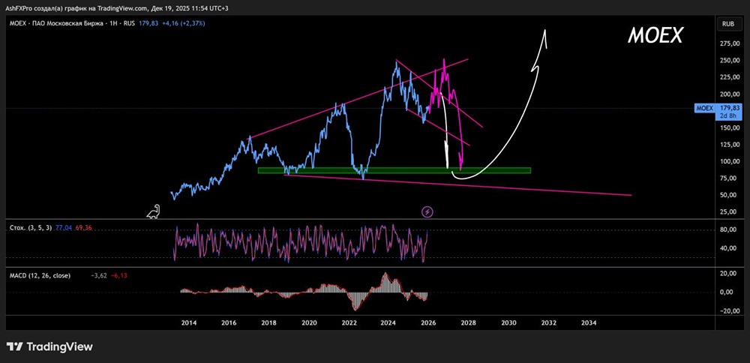Click the 2028 time axis label
This screenshot has height=363, width=750.
click(x=469, y=322)
